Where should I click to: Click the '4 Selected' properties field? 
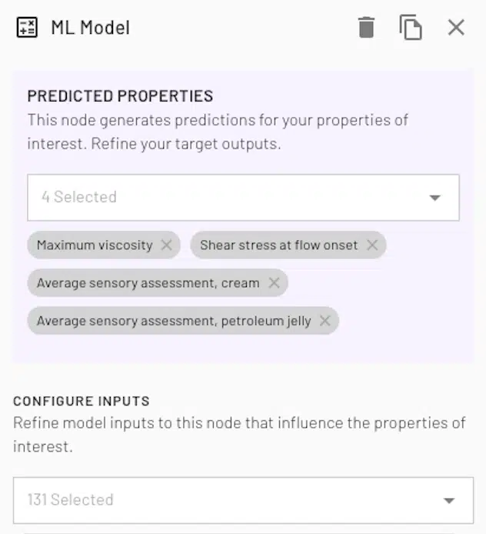tap(223, 198)
